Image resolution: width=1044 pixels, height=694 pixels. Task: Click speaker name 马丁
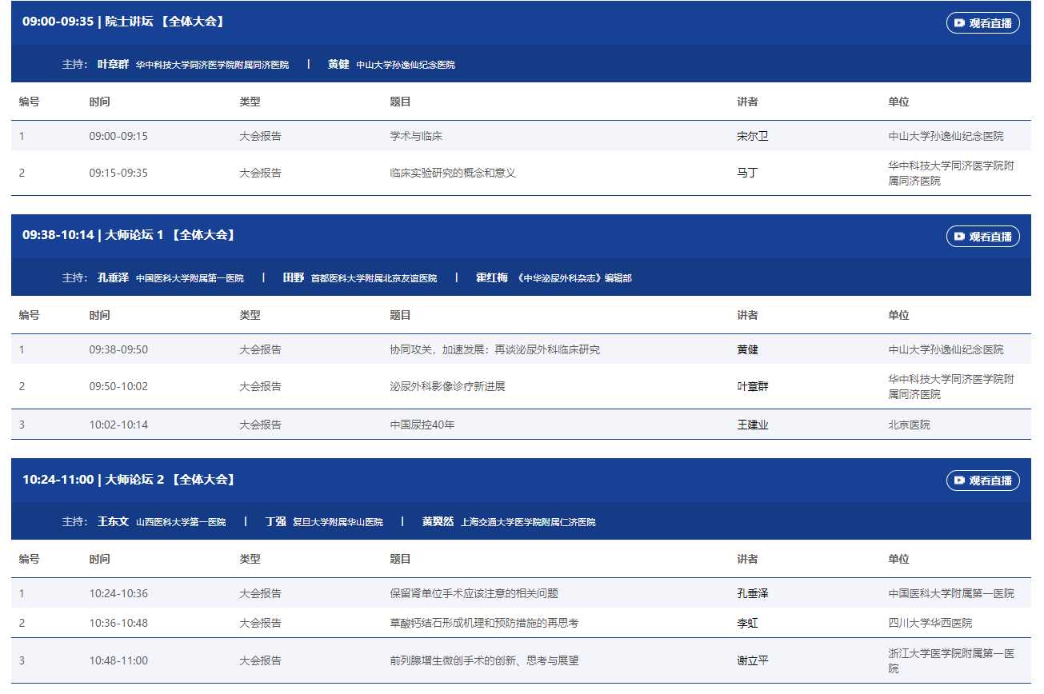tap(747, 173)
